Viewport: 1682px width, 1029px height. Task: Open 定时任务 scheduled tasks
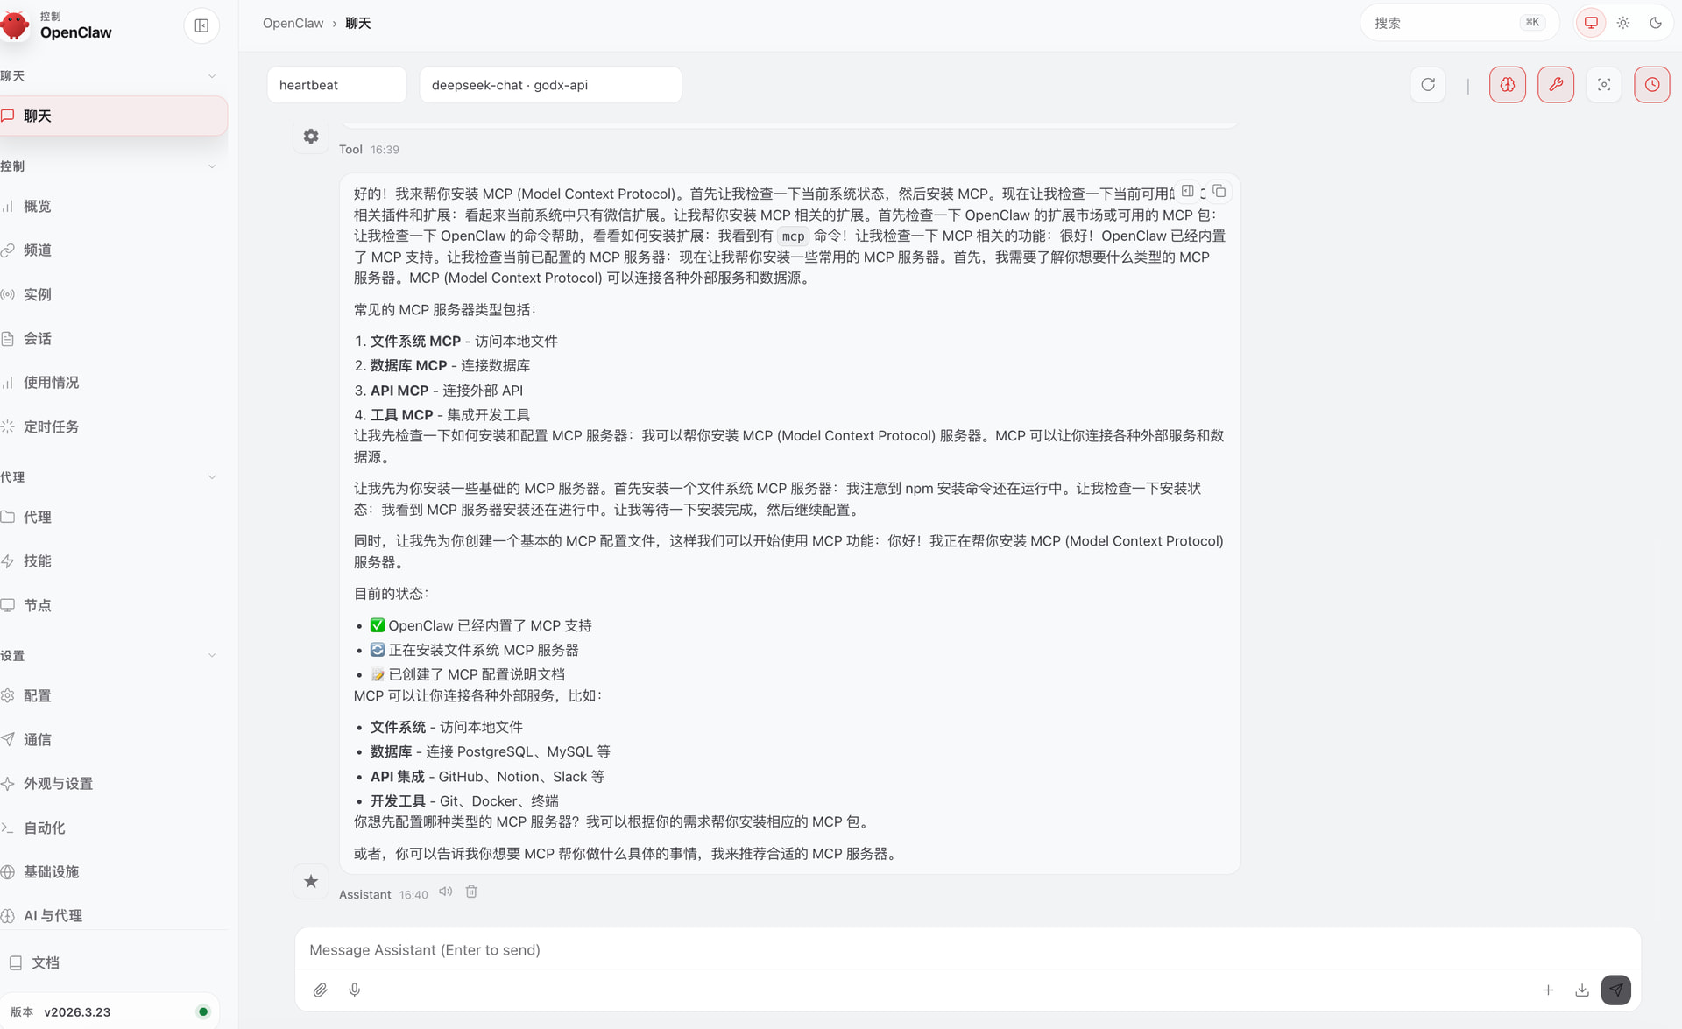point(114,427)
